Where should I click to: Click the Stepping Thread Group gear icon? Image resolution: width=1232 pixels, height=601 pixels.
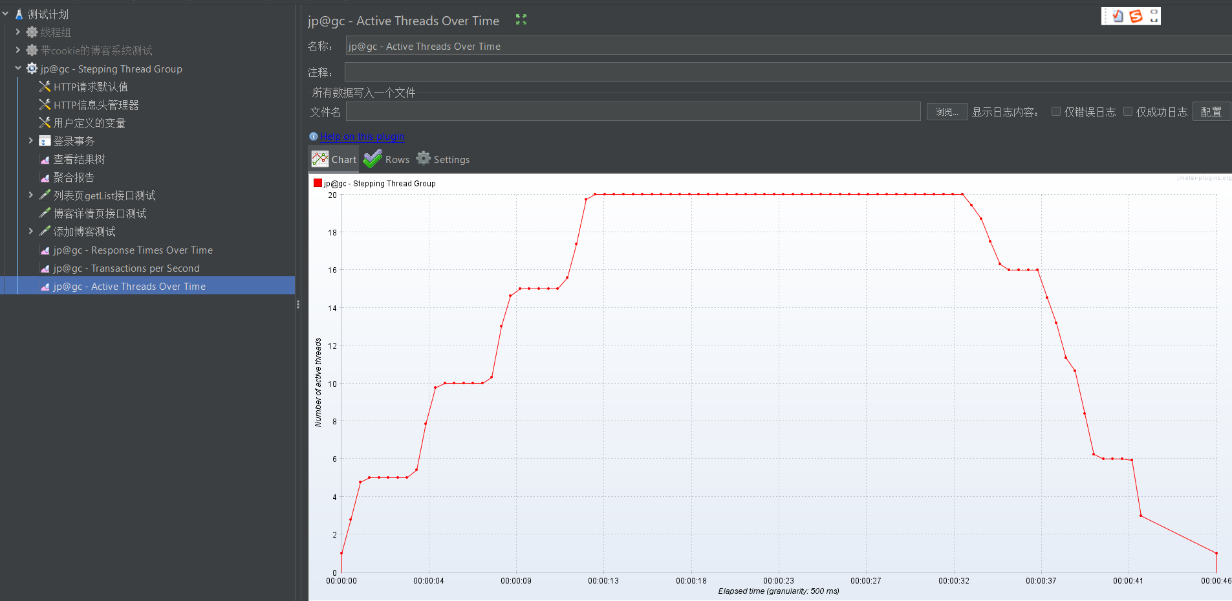pos(32,69)
